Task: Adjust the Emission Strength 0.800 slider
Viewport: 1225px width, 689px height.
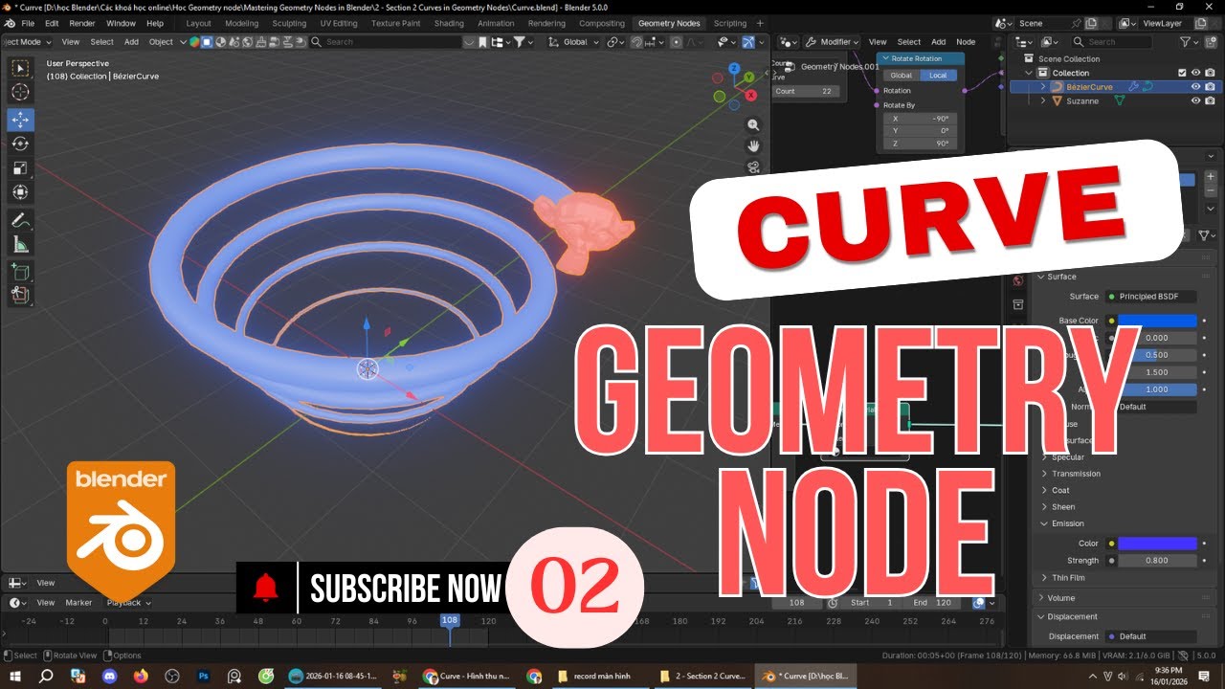Action: [x=1157, y=561]
